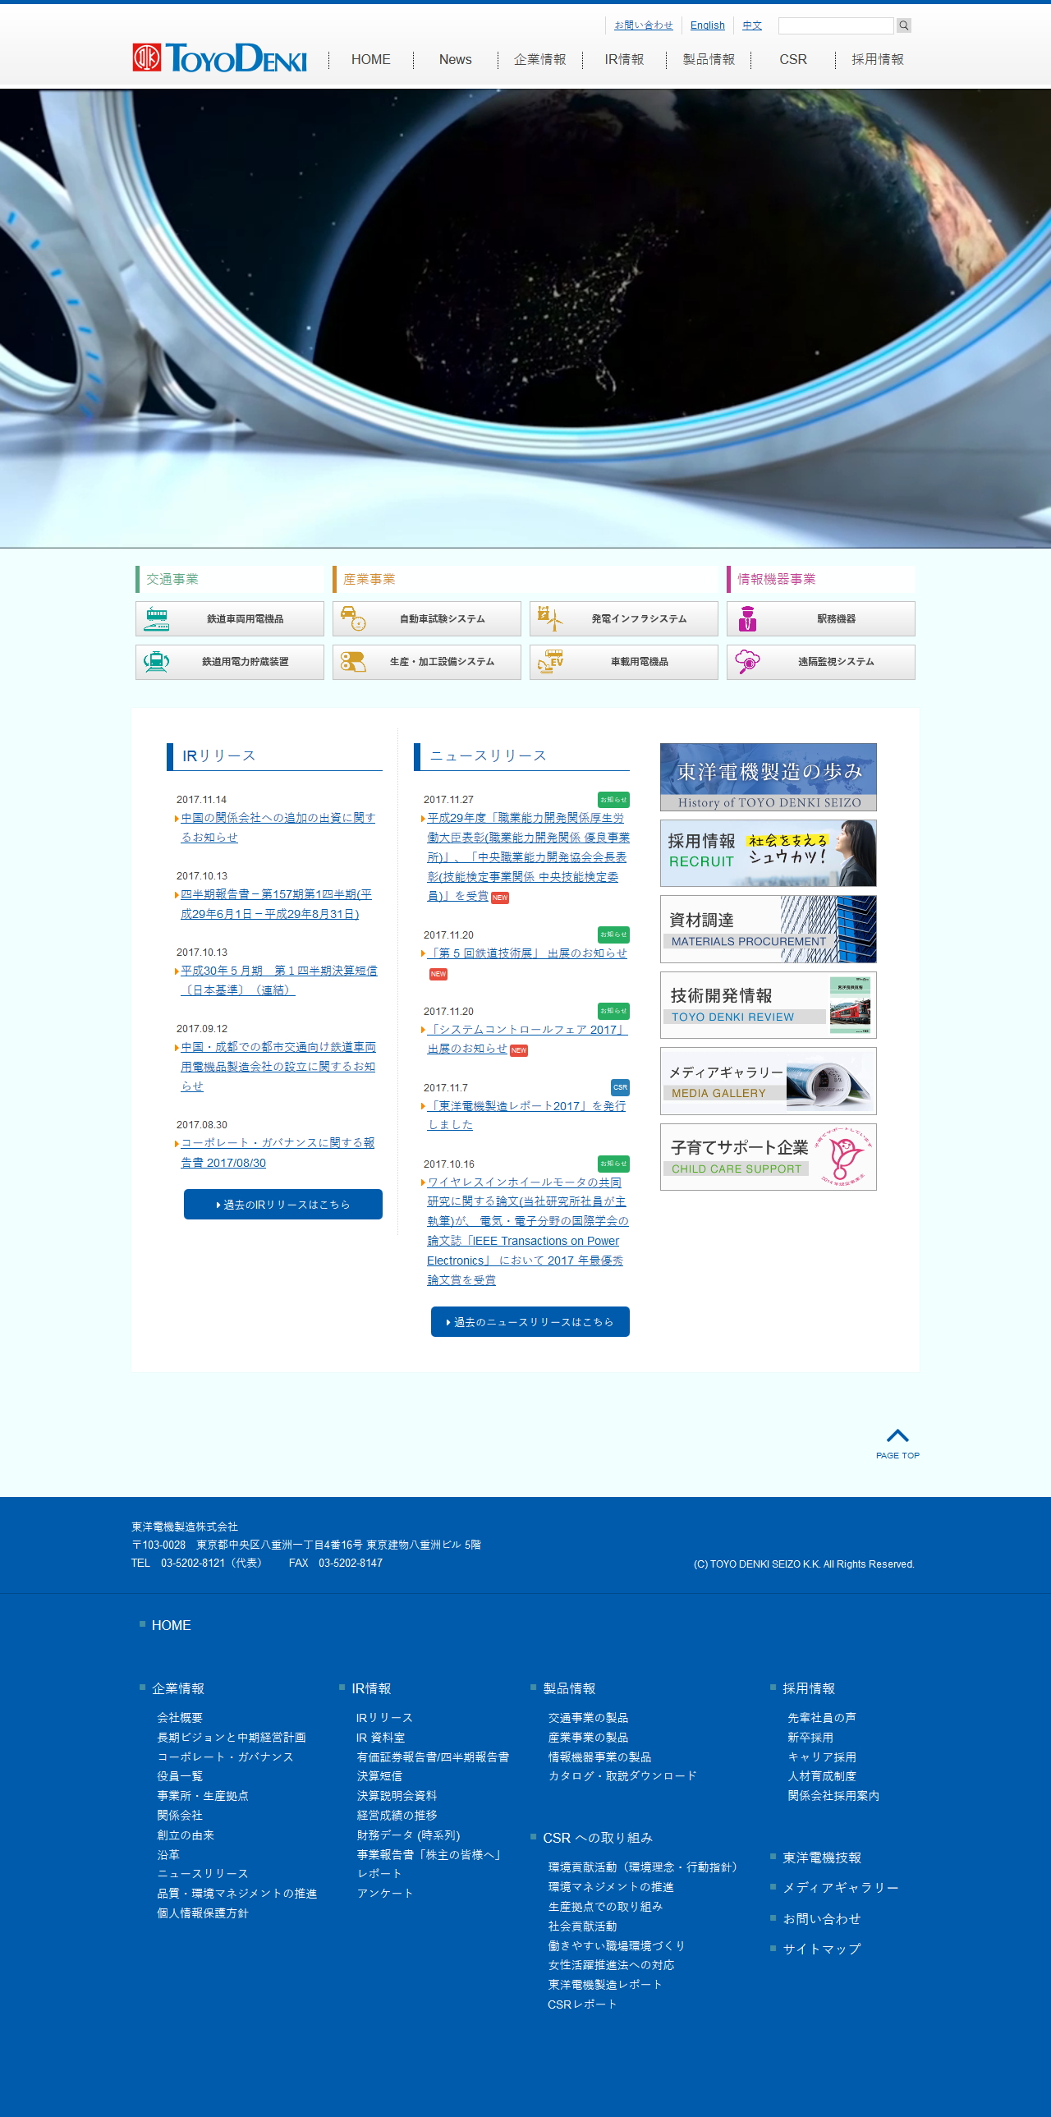Open 中国の関係会社への追加の出資 IR link
The height and width of the screenshot is (2117, 1051).
point(278,828)
